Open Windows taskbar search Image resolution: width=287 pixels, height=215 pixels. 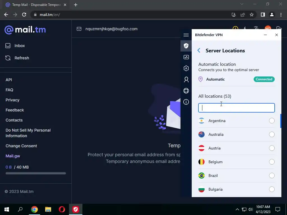pos(20,209)
